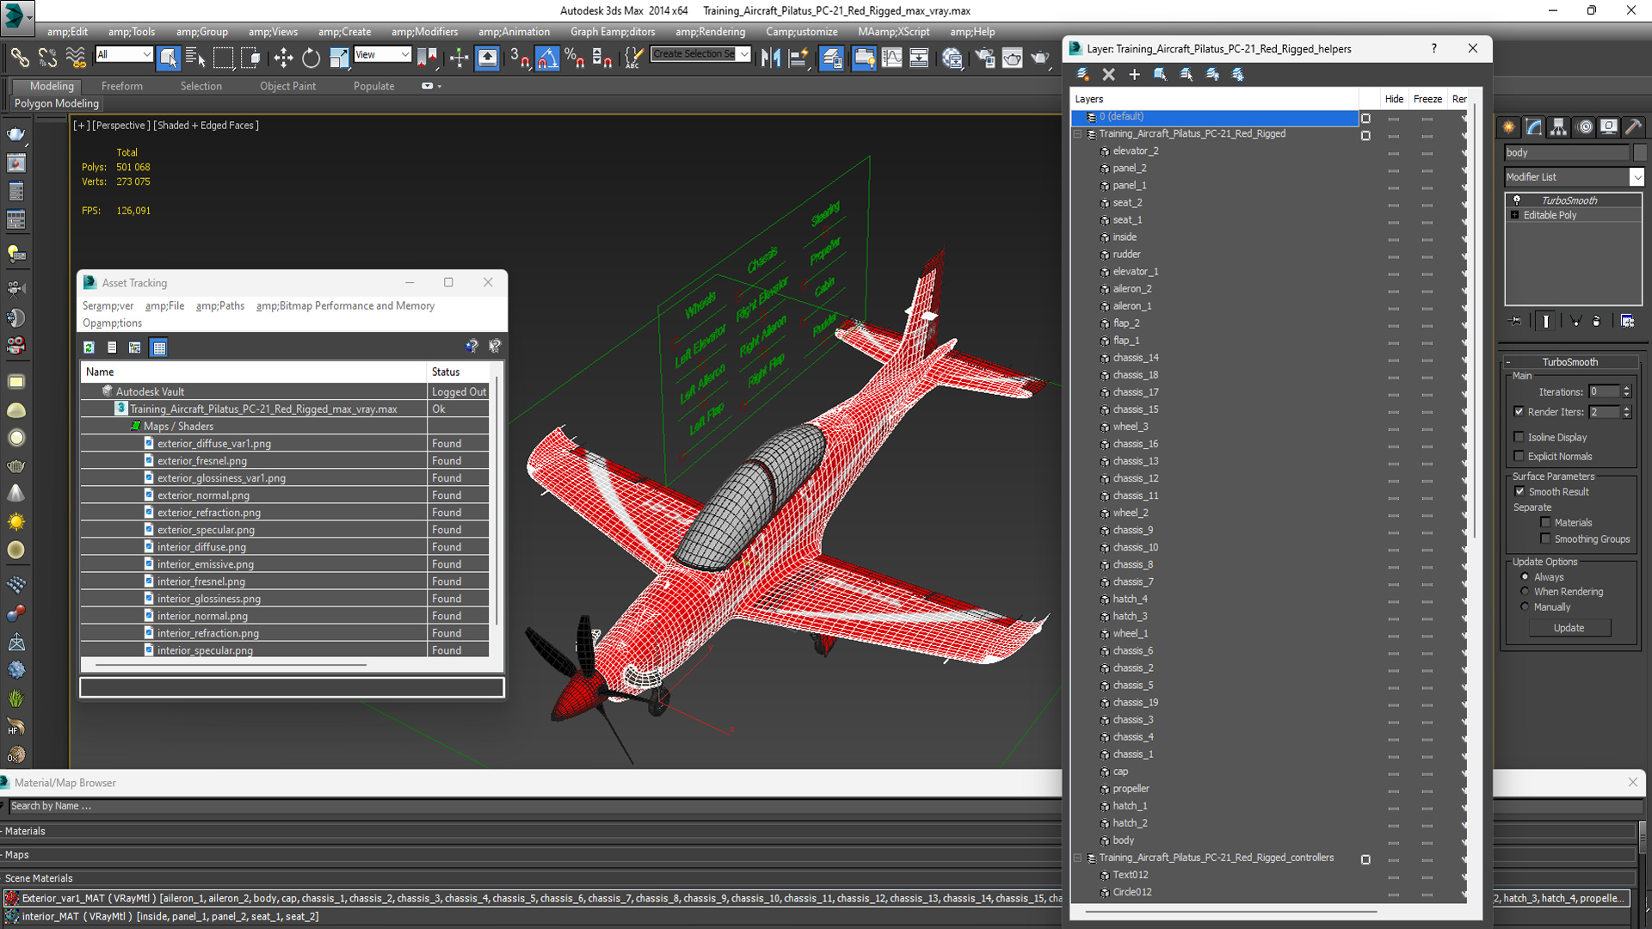This screenshot has height=929, width=1652.
Task: Click the Render Iters spinner arrows
Action: 1626,412
